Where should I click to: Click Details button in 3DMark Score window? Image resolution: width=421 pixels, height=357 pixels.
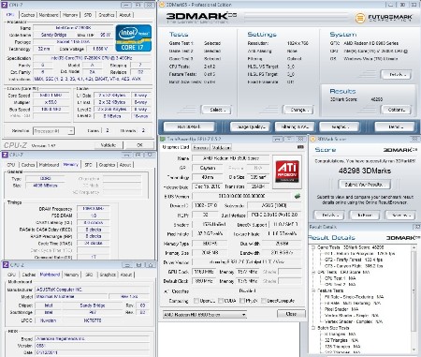[328, 216]
